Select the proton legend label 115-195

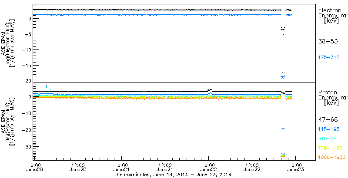329,129
